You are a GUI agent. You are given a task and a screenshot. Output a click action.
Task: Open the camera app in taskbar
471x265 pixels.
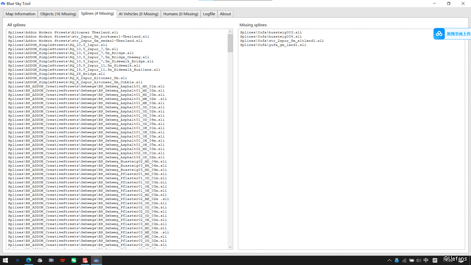[x=51, y=260]
